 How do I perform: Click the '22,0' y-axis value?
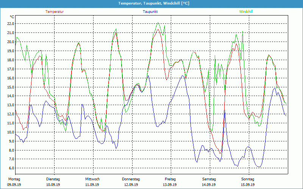[x=11, y=24]
